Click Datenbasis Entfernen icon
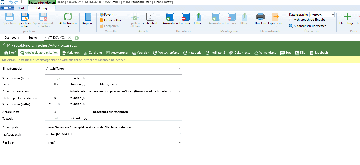 tap(186, 17)
